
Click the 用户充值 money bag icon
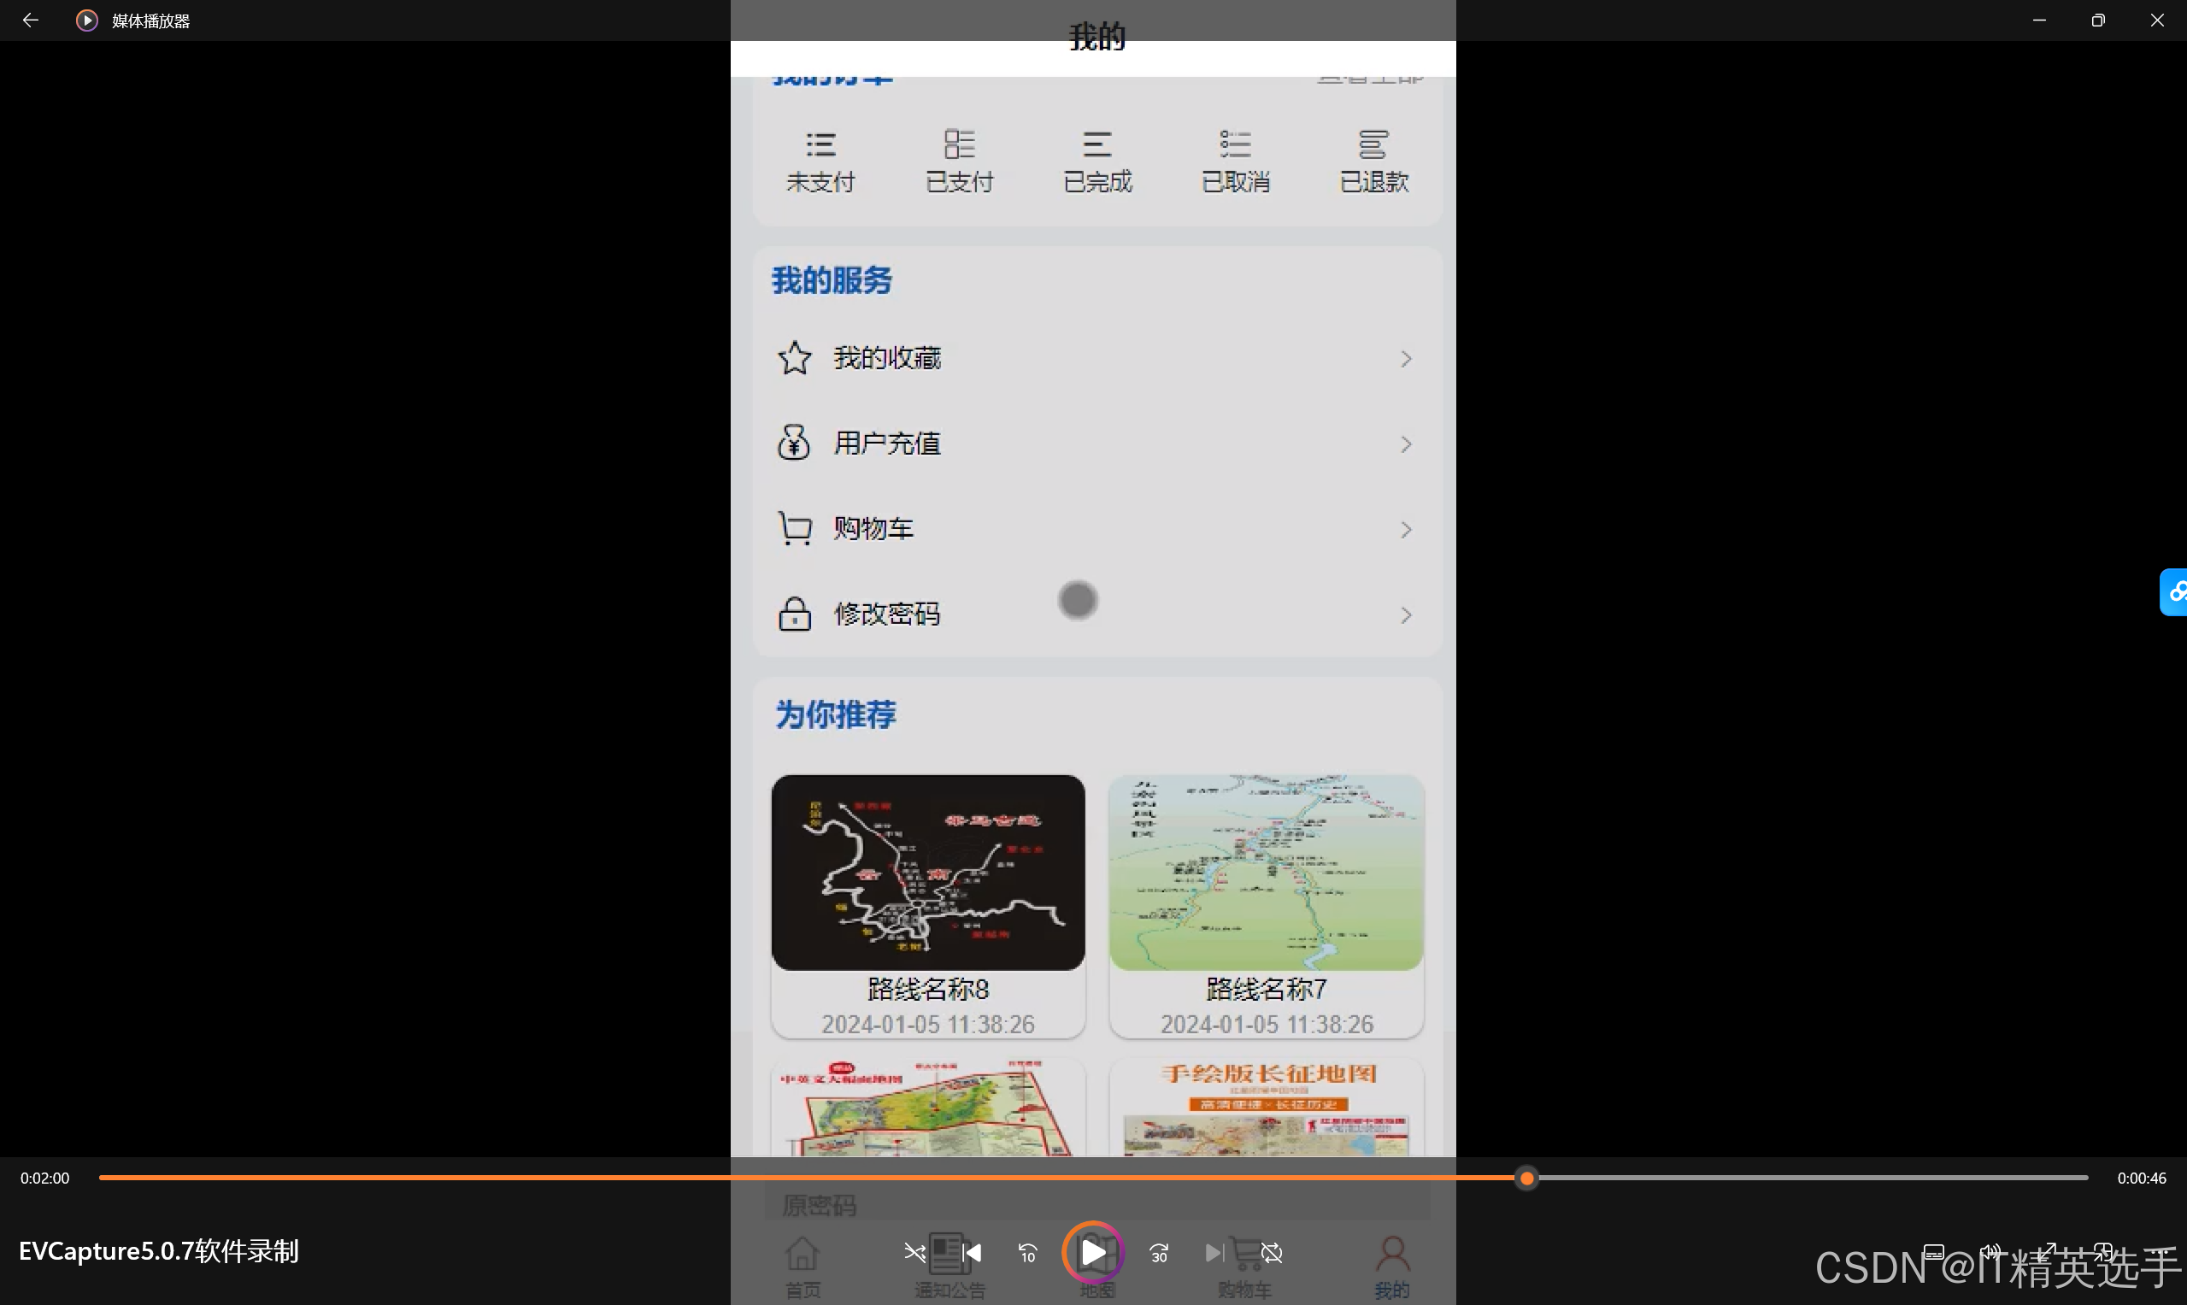coord(794,443)
